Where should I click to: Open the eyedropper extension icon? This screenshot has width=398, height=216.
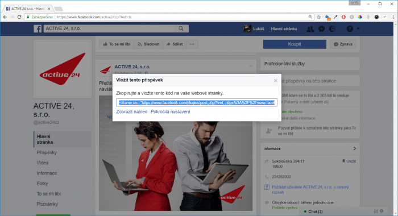pyautogui.click(x=335, y=17)
